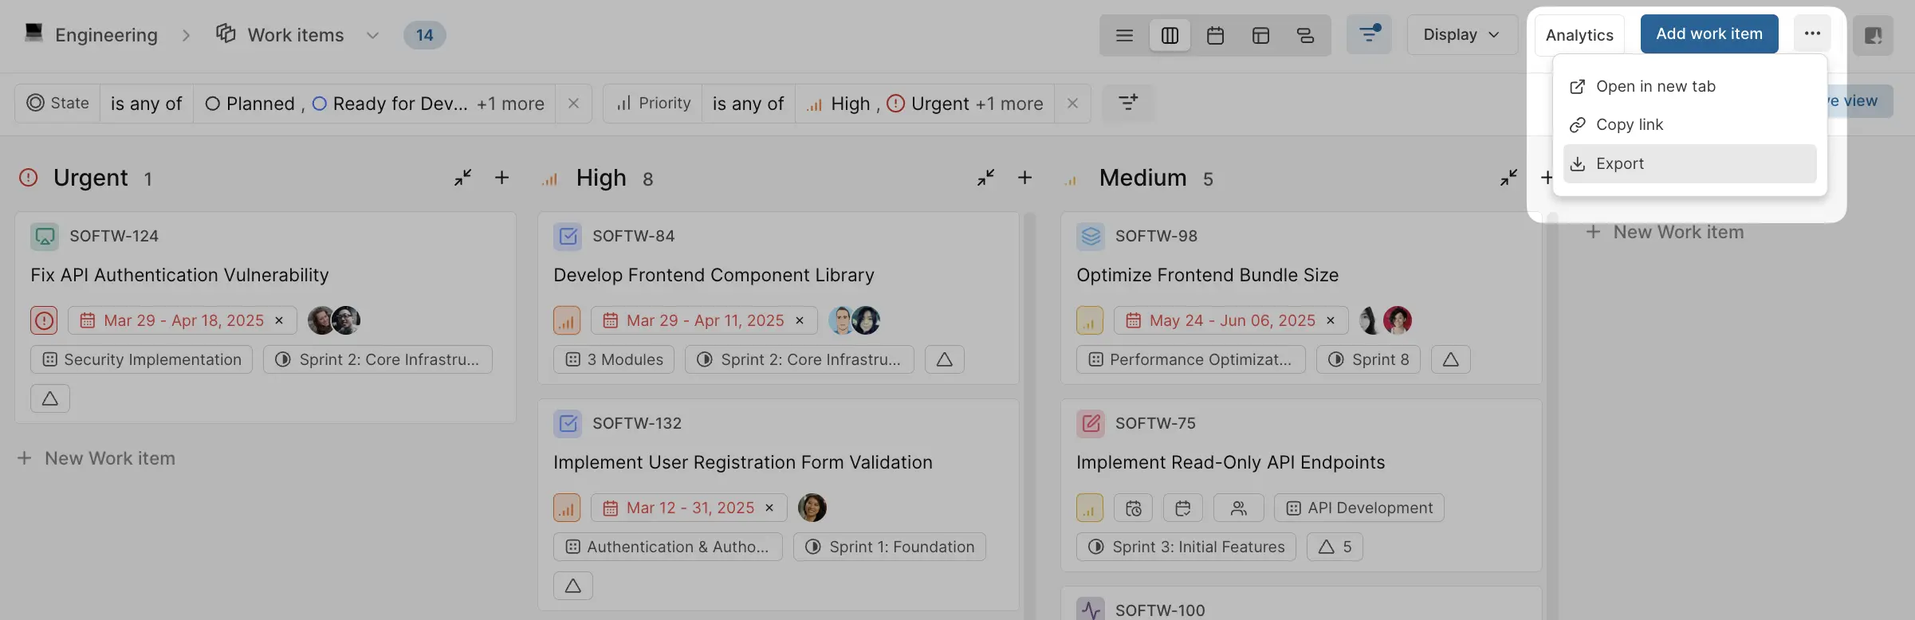The image size is (1915, 620).
Task: Collapse the High priority column
Action: click(x=985, y=178)
